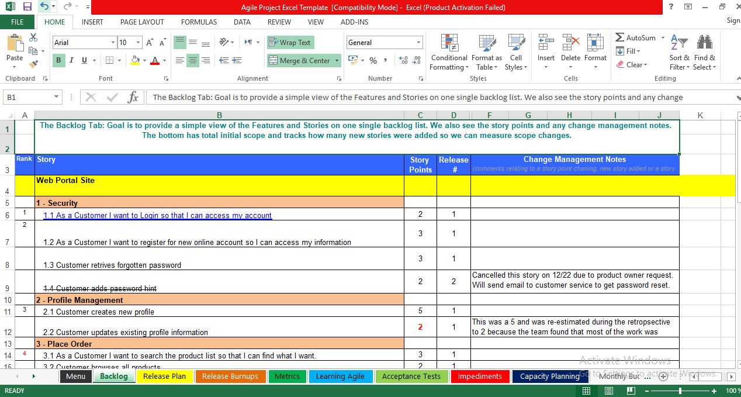Open the Release Plan sheet tab
The width and height of the screenshot is (741, 397).
(165, 377)
